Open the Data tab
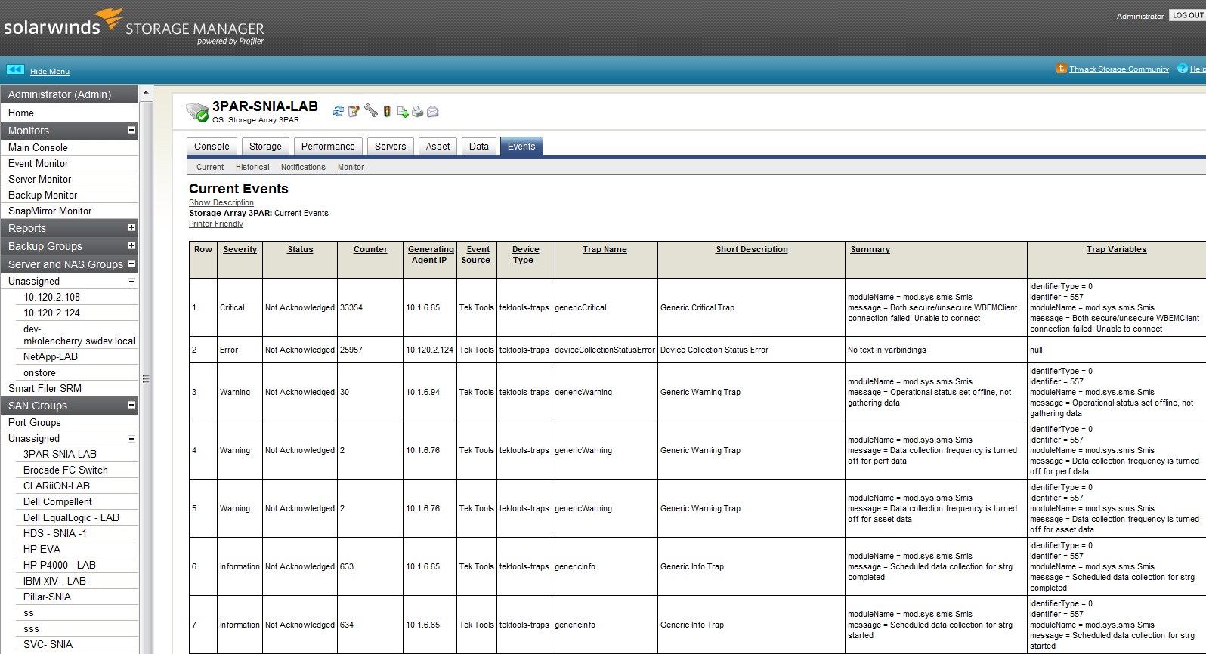The width and height of the screenshot is (1206, 654). pos(479,147)
